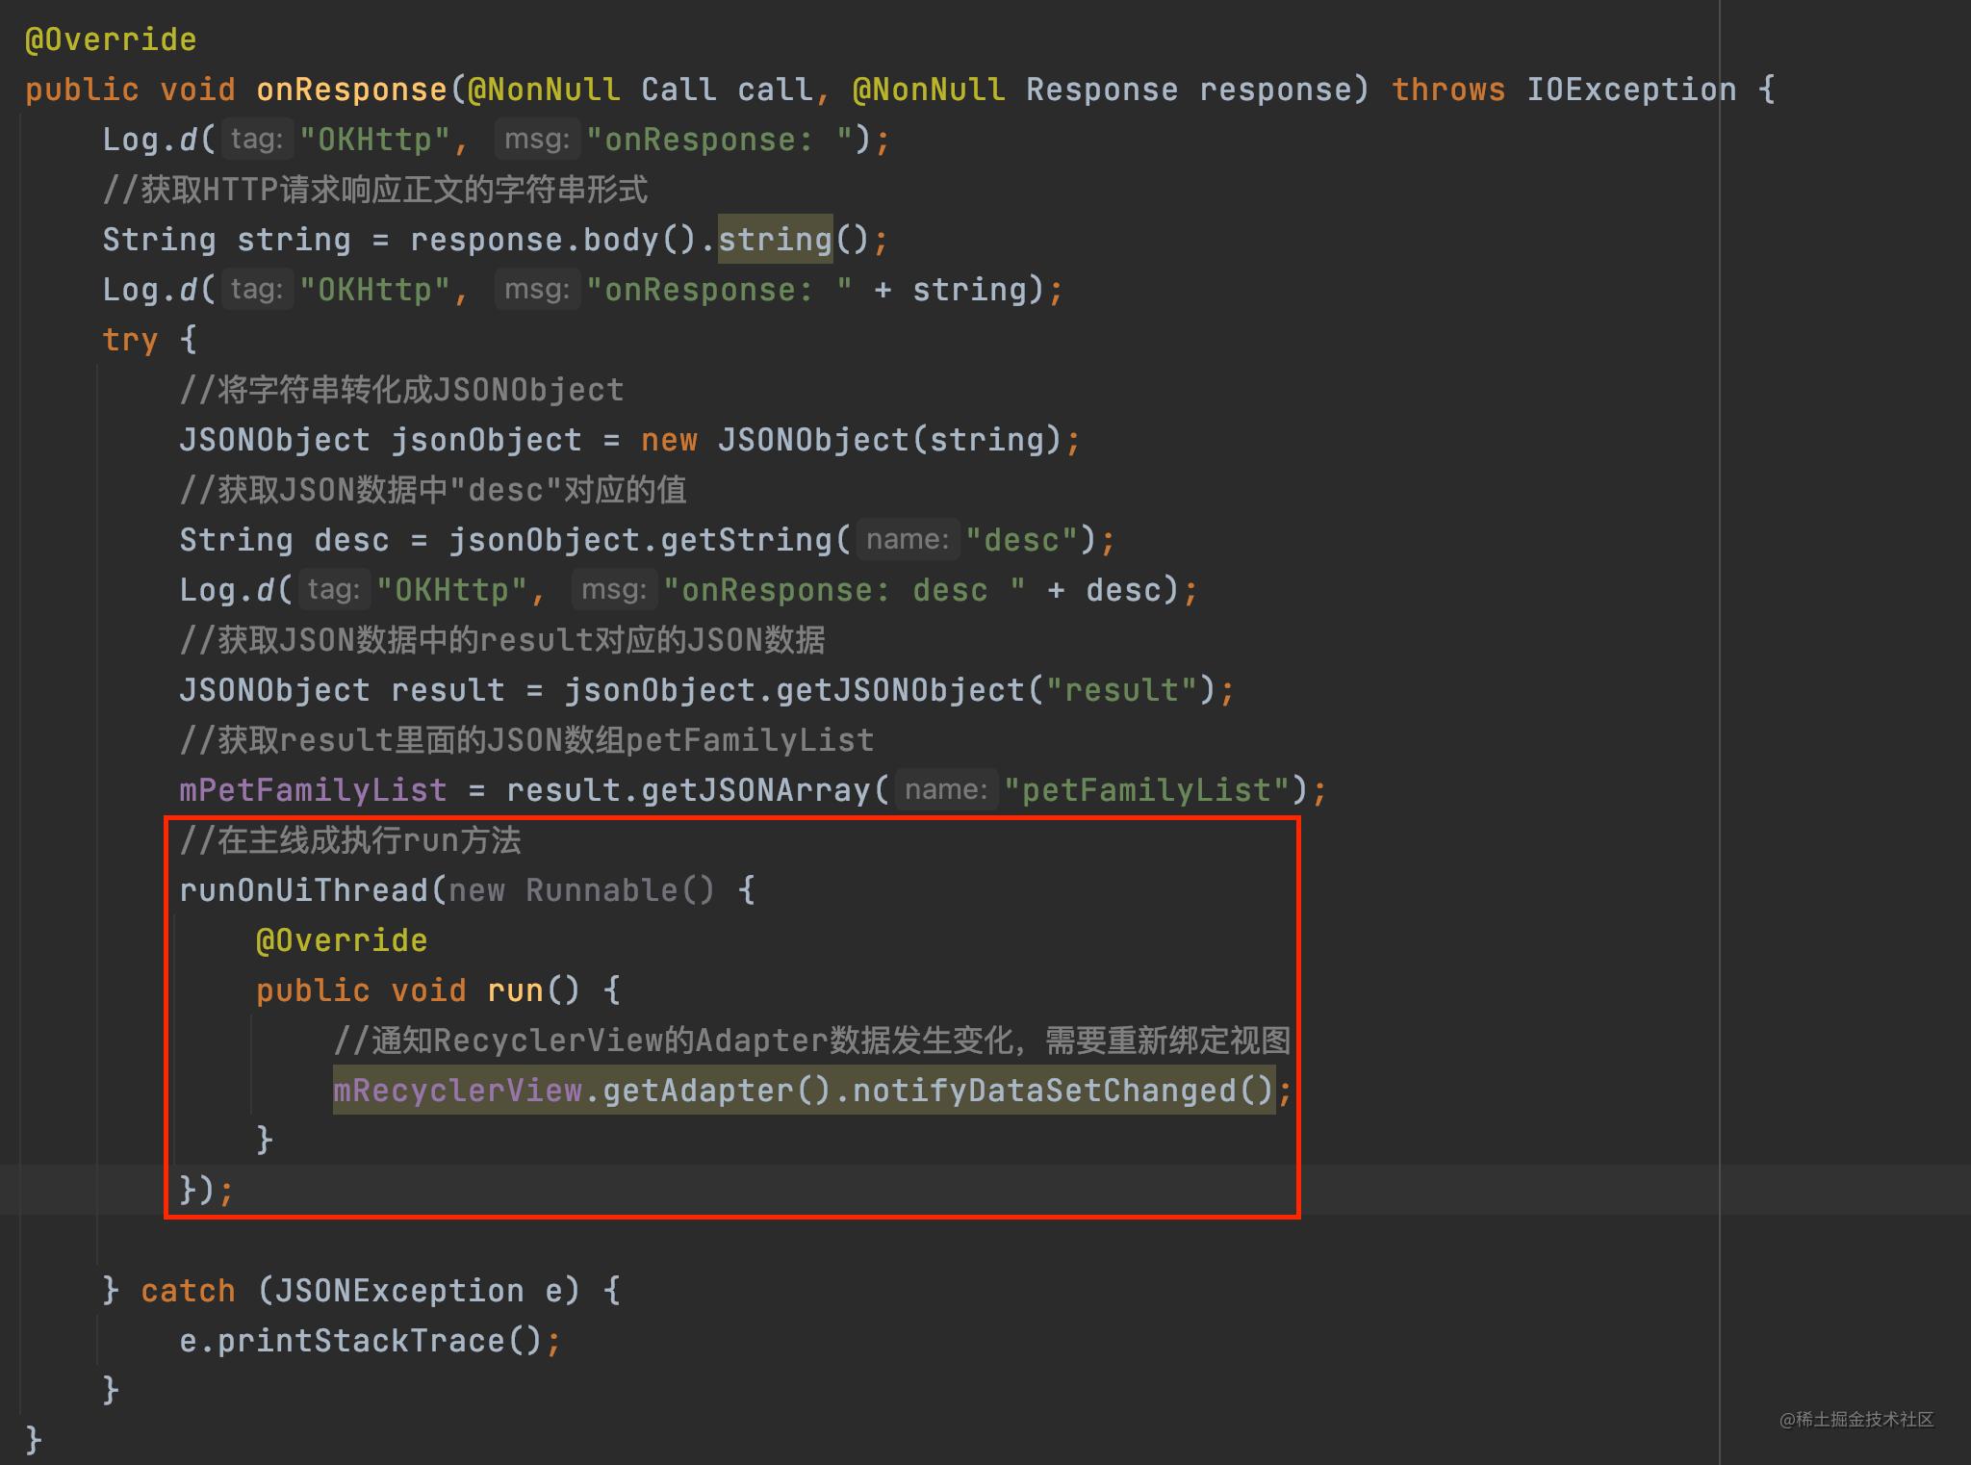Screen dimensions: 1971x1465
Task: Click the "desc" string argument
Action: [x=1021, y=540]
